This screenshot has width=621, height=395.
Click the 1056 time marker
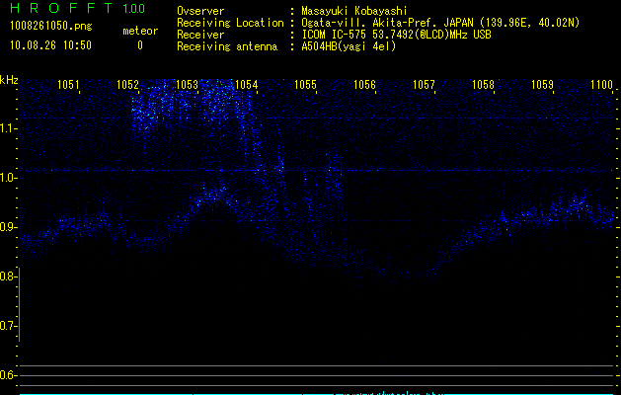(364, 85)
